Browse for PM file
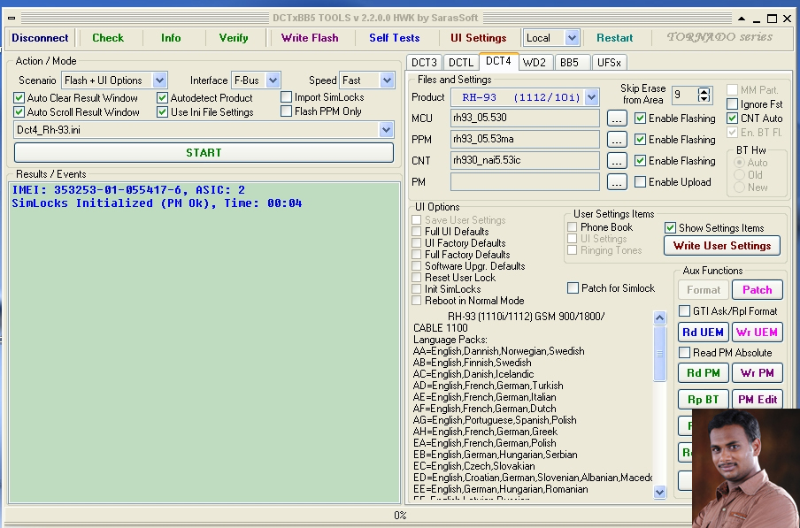This screenshot has height=528, width=800. click(x=617, y=182)
